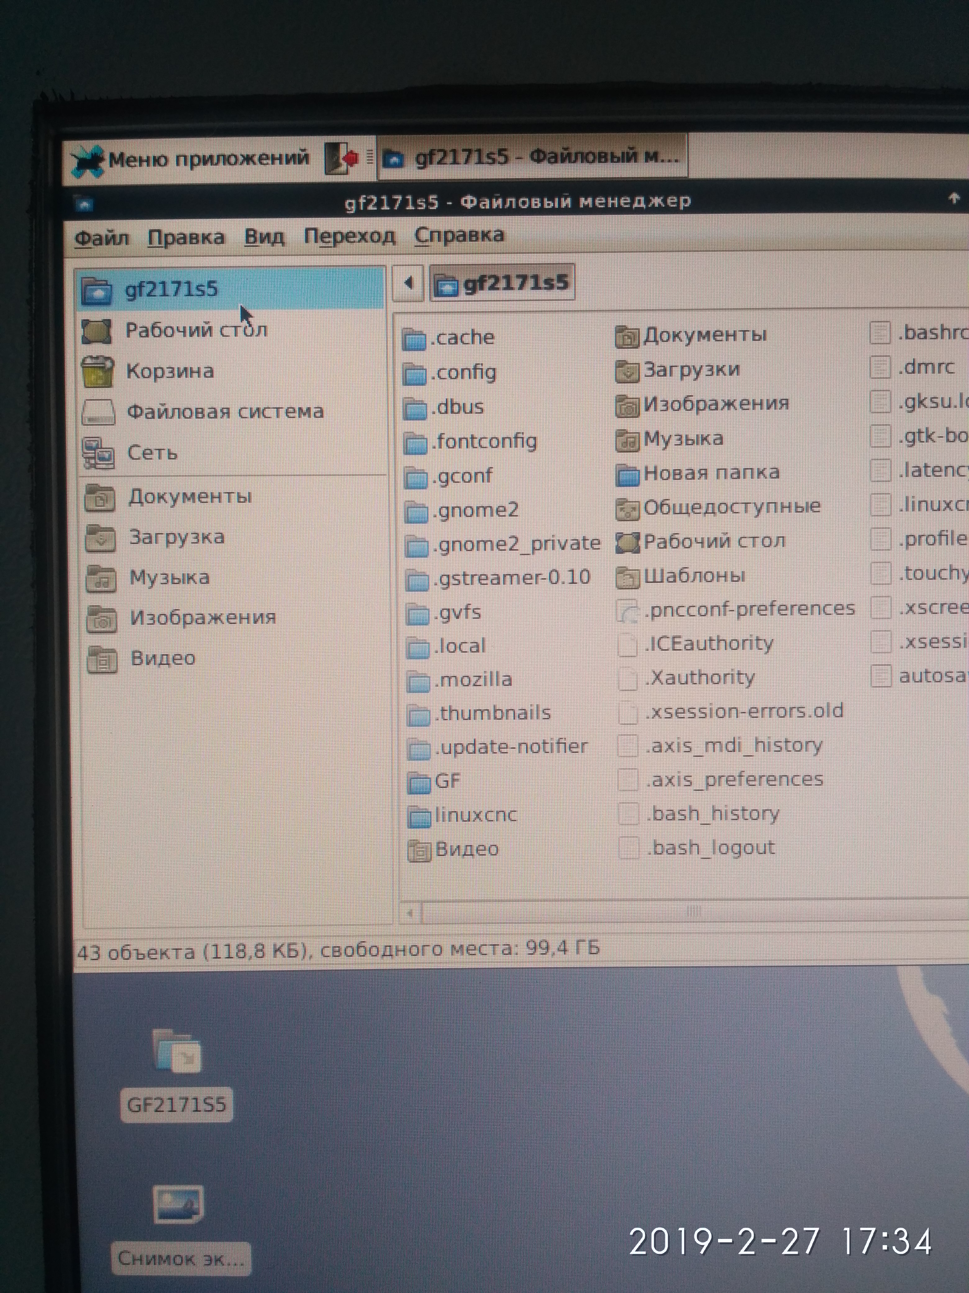
Task: Open GF2171S5 desktop folder icon
Action: (178, 1052)
